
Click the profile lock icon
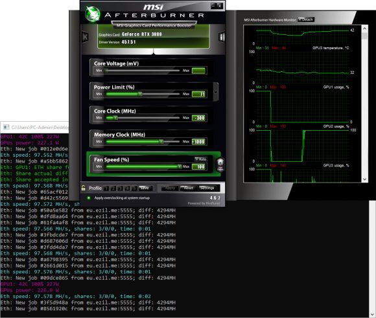(x=83, y=188)
